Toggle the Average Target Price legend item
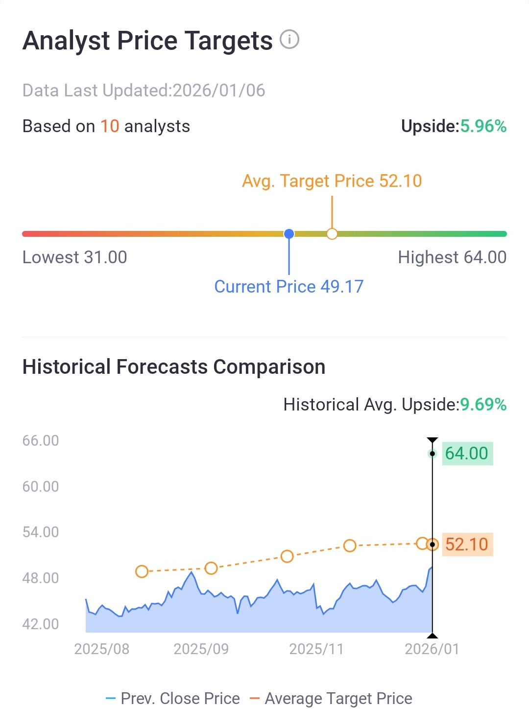The height and width of the screenshot is (728, 529). click(x=331, y=699)
